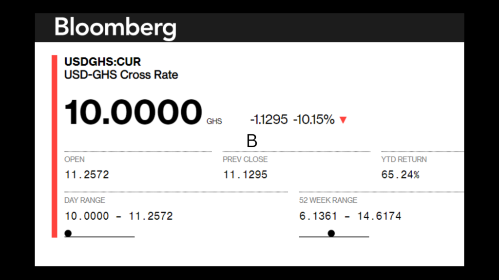The image size is (499, 280).
Task: Click the 52 week range slider dot
Action: click(331, 233)
